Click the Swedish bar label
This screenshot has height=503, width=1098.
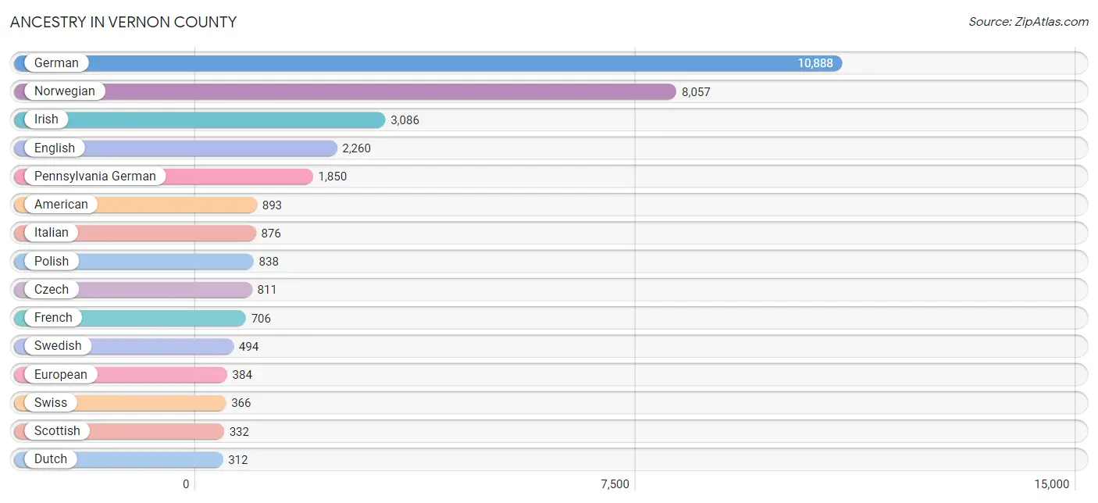tap(58, 346)
